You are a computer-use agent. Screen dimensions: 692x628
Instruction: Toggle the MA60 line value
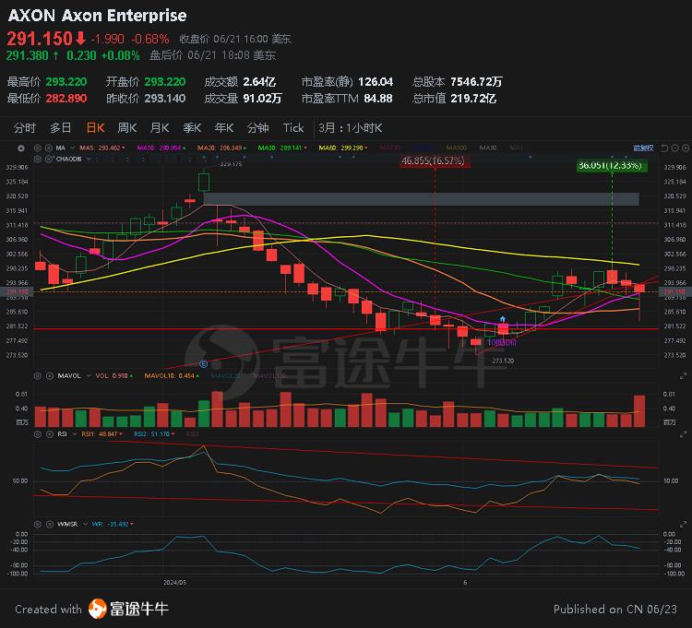click(x=343, y=148)
